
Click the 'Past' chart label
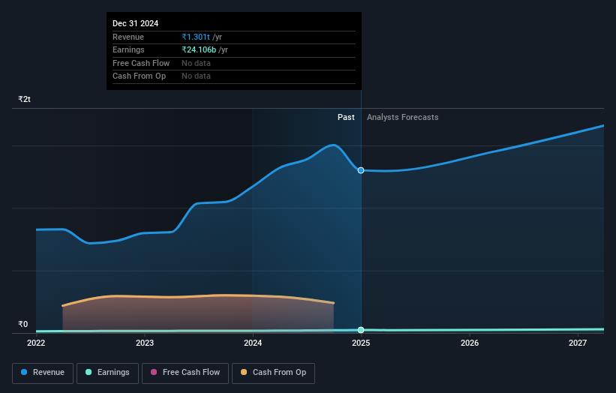tap(346, 118)
